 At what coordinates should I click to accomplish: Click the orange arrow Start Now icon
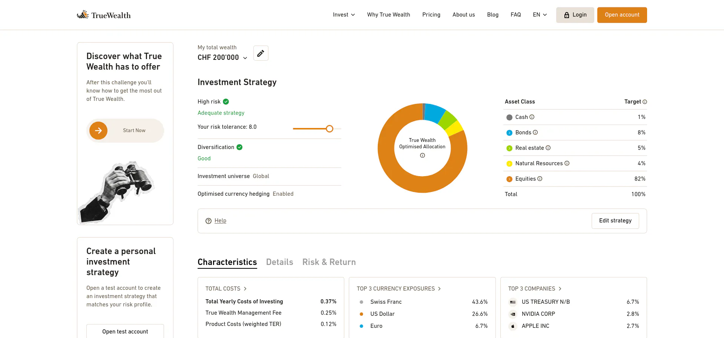[98, 131]
